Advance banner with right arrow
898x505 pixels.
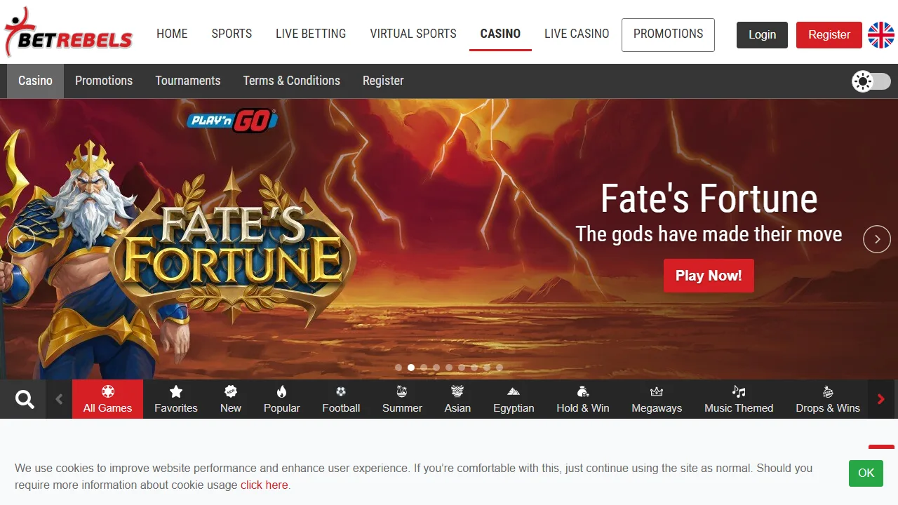pos(877,239)
